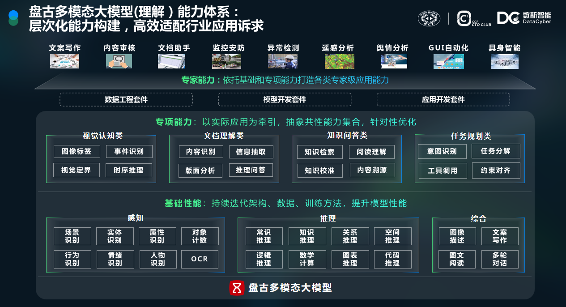
Task: Click the 图像标签 box
Action: click(x=77, y=152)
